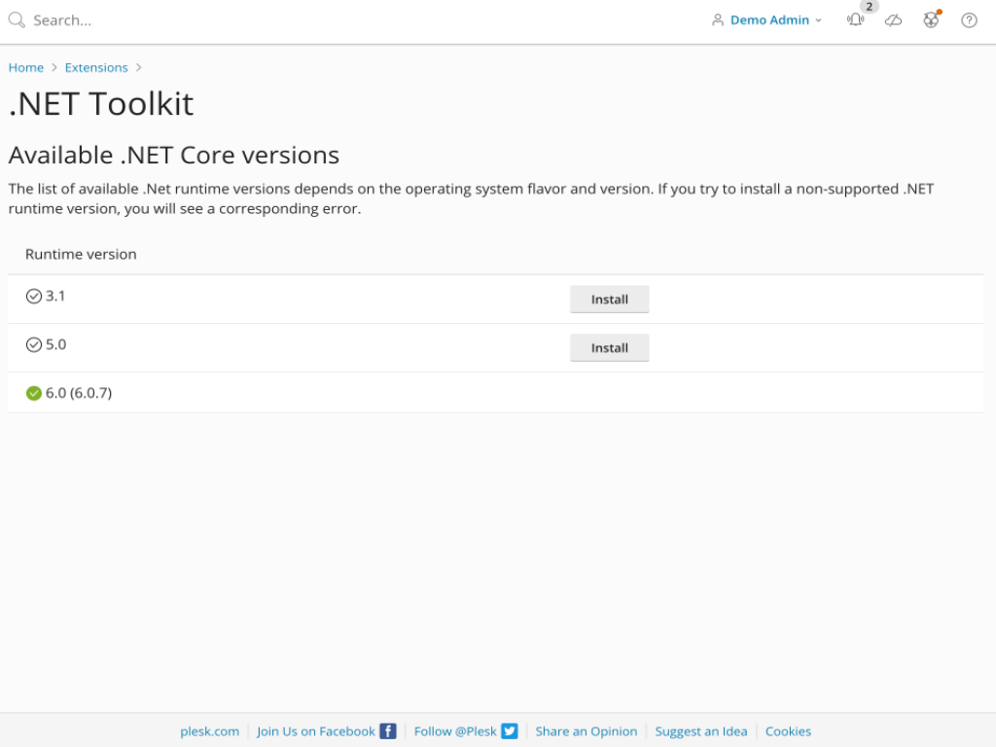Install .NET runtime version 5.0
Screen dimensions: 996x747
(609, 348)
